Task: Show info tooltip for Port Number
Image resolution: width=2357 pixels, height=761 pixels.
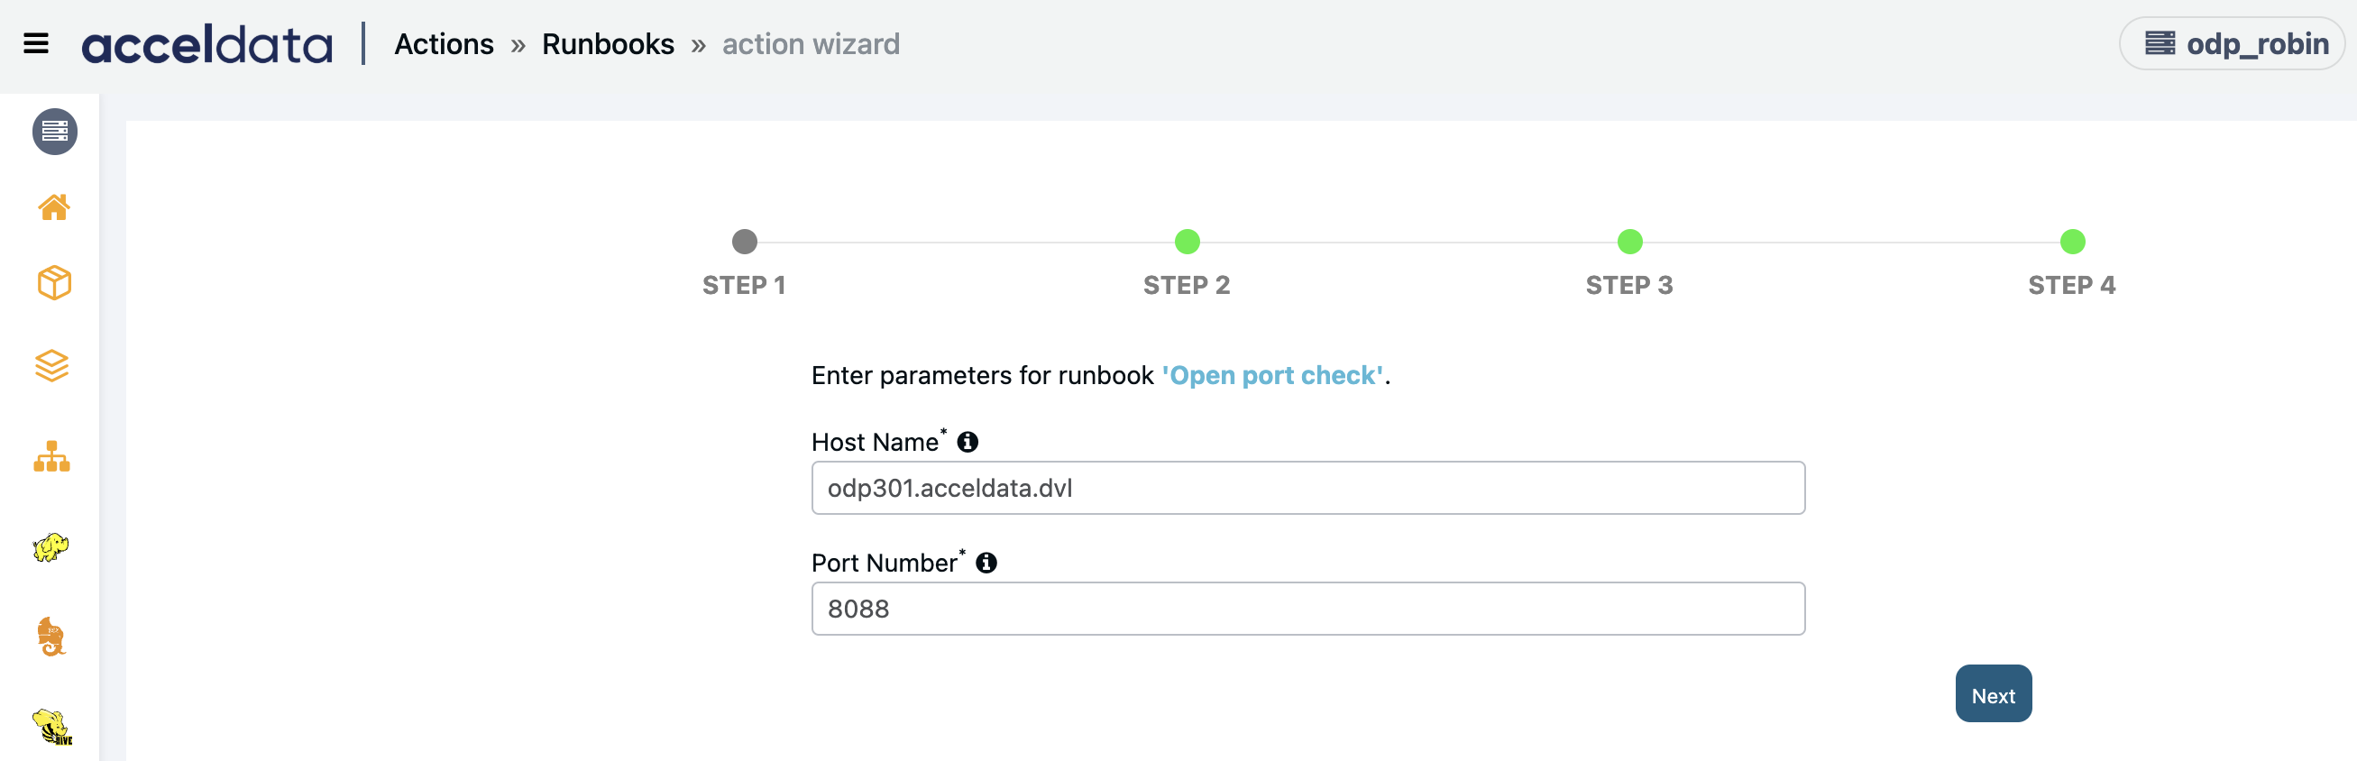Action: [986, 563]
